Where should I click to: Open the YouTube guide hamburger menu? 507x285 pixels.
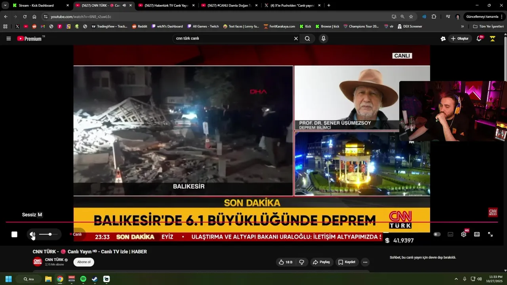pos(9,38)
